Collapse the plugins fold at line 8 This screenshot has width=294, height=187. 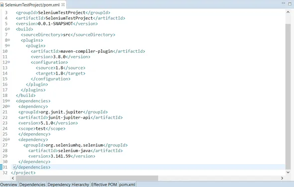click(x=8, y=40)
